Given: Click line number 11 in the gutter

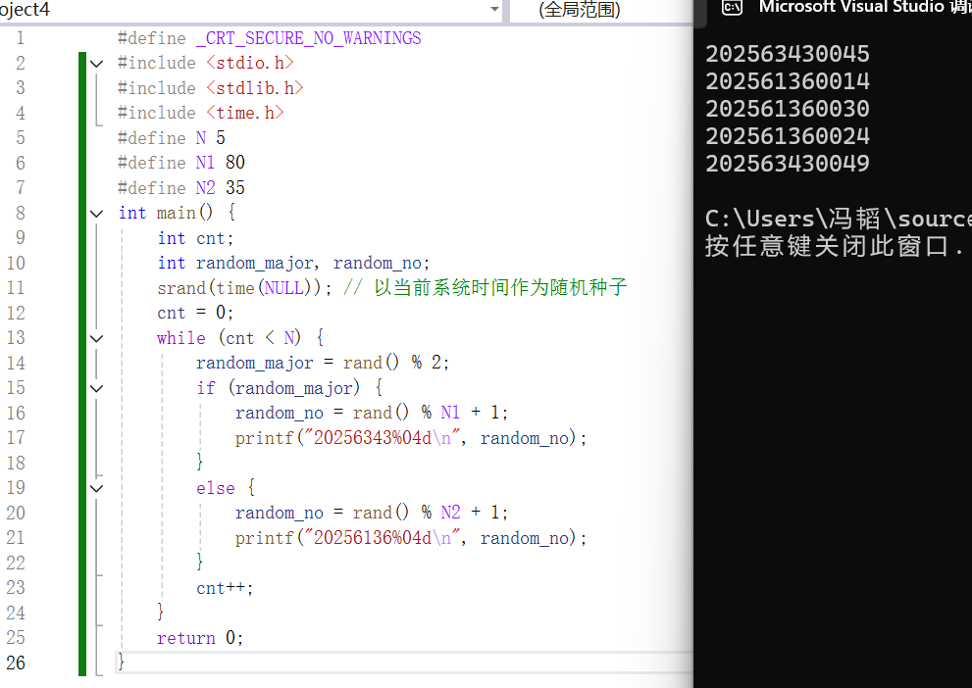Looking at the screenshot, I should pos(16,288).
